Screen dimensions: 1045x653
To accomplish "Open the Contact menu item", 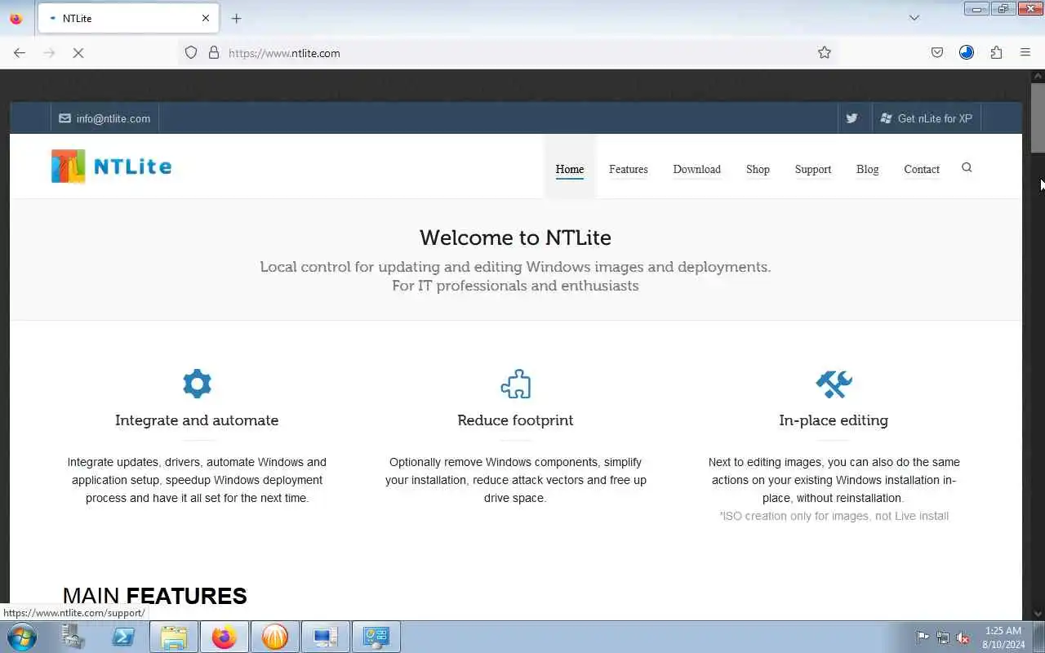I will [x=922, y=169].
